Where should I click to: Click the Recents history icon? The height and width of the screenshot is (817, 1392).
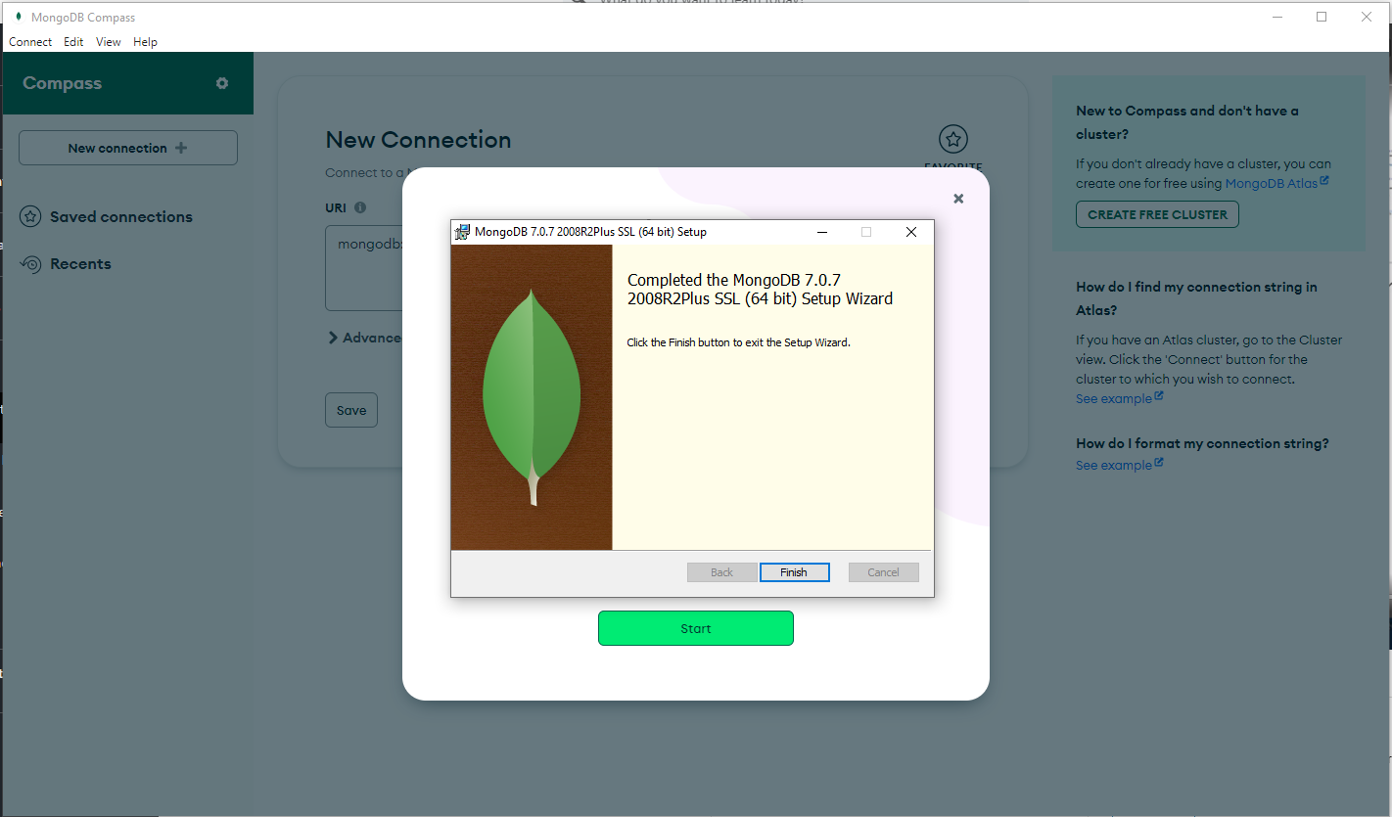30,263
